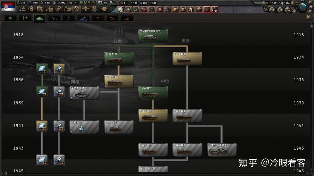Click the green money alert icon
314x176 pixels.
pos(128,10)
